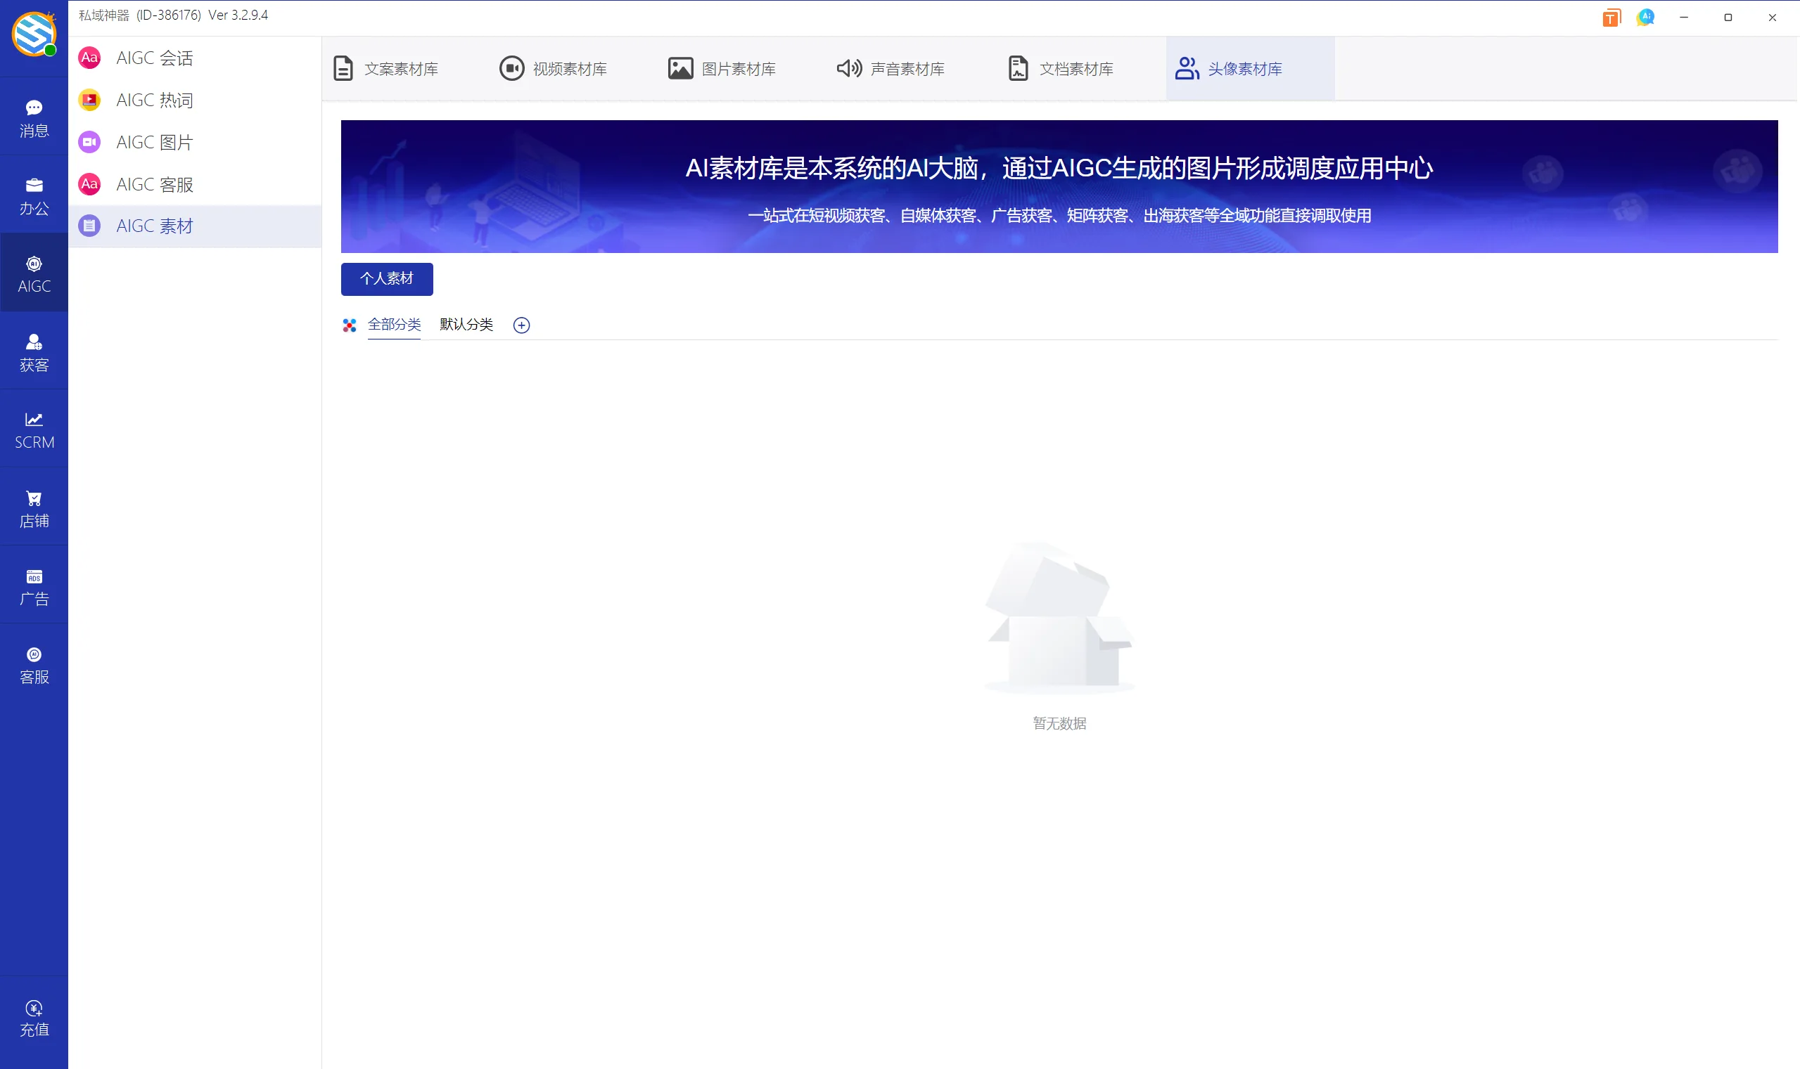This screenshot has width=1800, height=1069.
Task: Open the 客服 section at the sidebar bottom
Action: [x=34, y=663]
